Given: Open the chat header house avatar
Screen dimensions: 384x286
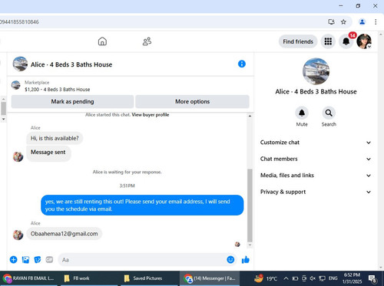Looking at the screenshot, I should pyautogui.click(x=20, y=64).
